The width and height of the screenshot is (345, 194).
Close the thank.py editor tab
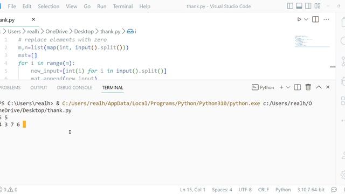[x=33, y=19]
